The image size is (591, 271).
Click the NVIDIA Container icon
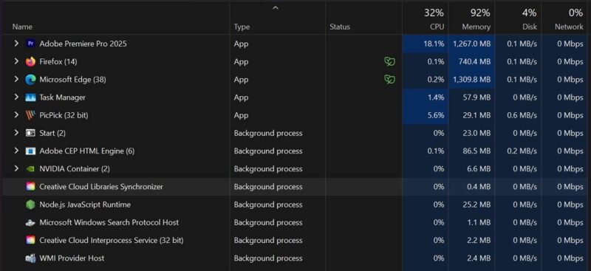(30, 169)
